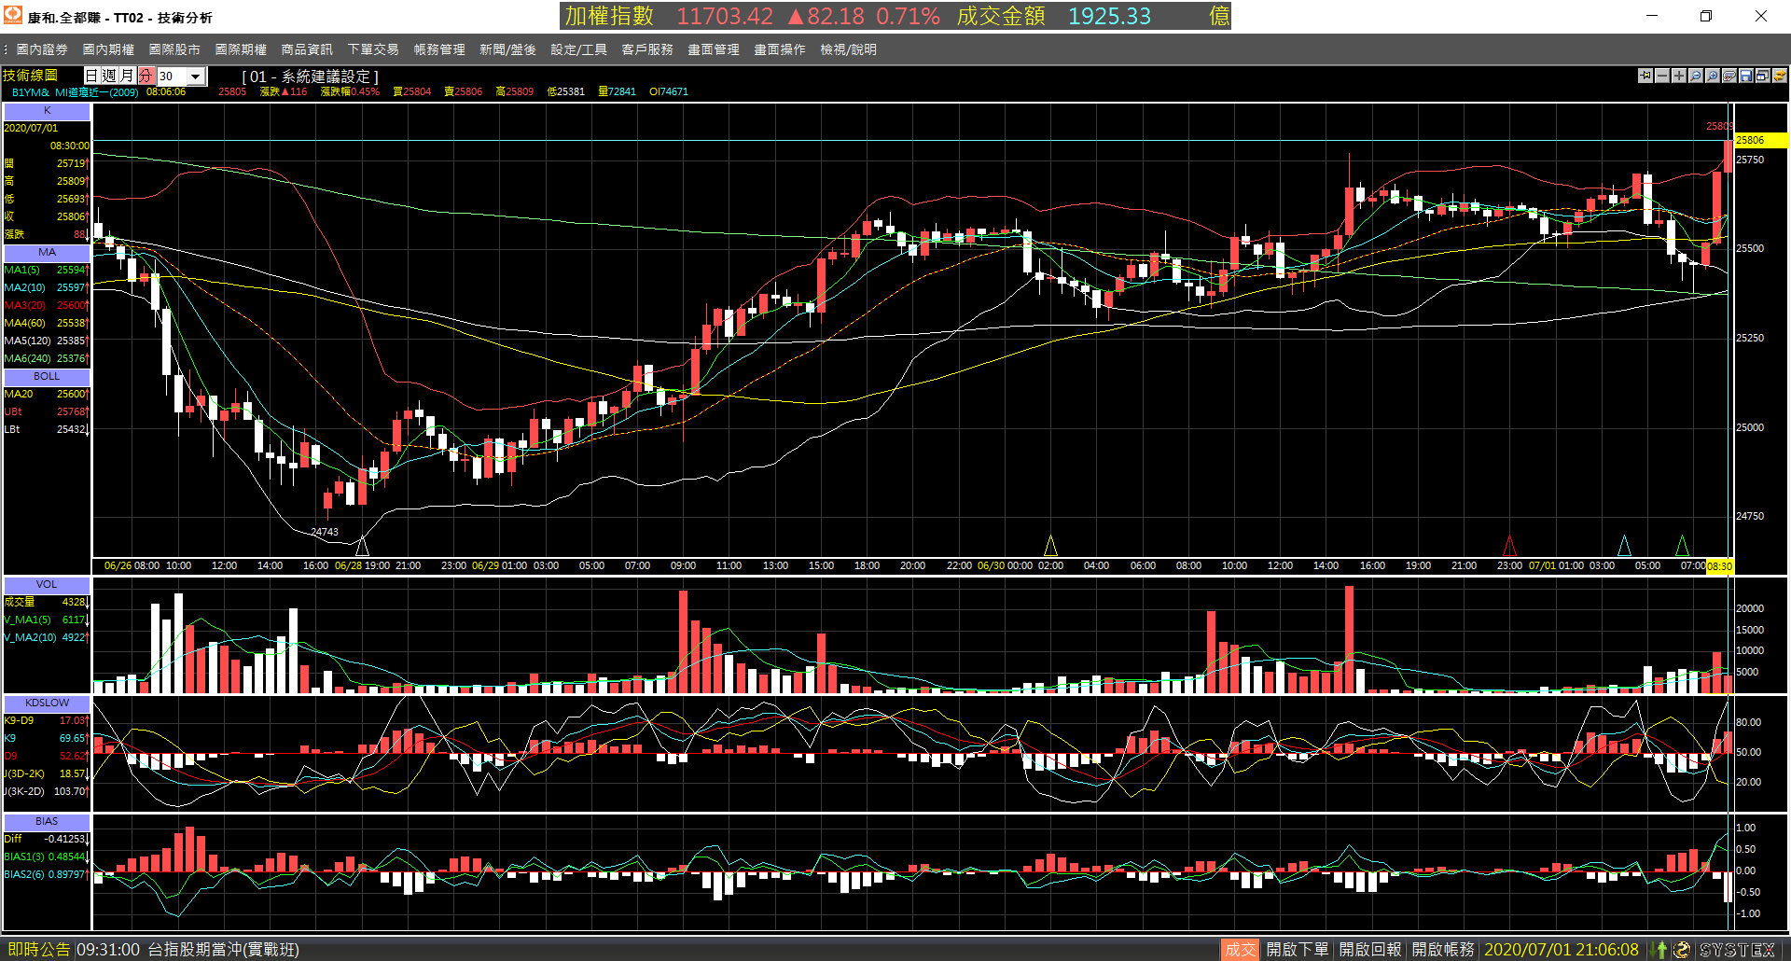The height and width of the screenshot is (961, 1791).
Task: Switch chart period to 週 (weekly)
Action: click(x=110, y=76)
